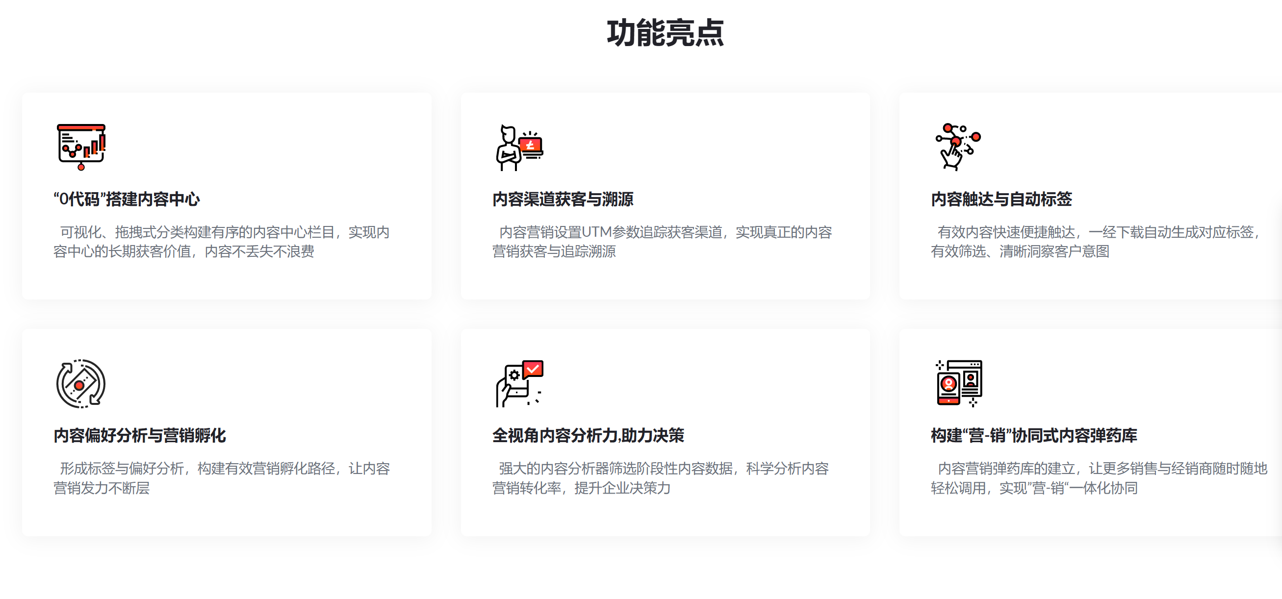Click the hand touching nodes icon for 内容触达与自动标签

point(958,147)
